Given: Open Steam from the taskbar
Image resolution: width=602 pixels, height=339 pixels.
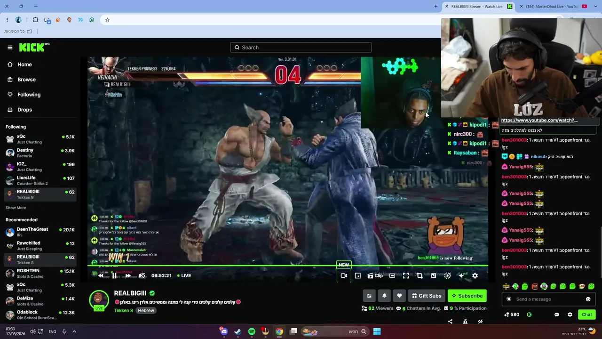Looking at the screenshot, I should (238, 331).
